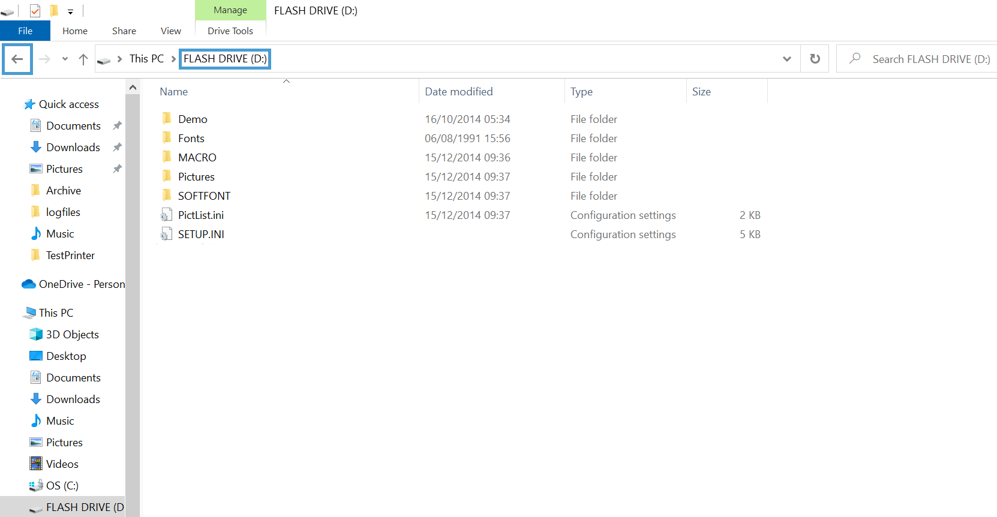The height and width of the screenshot is (517, 997).
Task: Click the Quick access star icon
Action: pos(29,104)
